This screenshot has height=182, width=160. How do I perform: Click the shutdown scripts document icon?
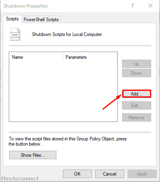tap(15, 34)
